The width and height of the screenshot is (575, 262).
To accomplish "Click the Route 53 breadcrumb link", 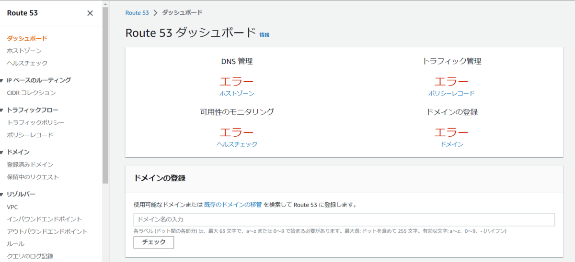I will click(137, 13).
